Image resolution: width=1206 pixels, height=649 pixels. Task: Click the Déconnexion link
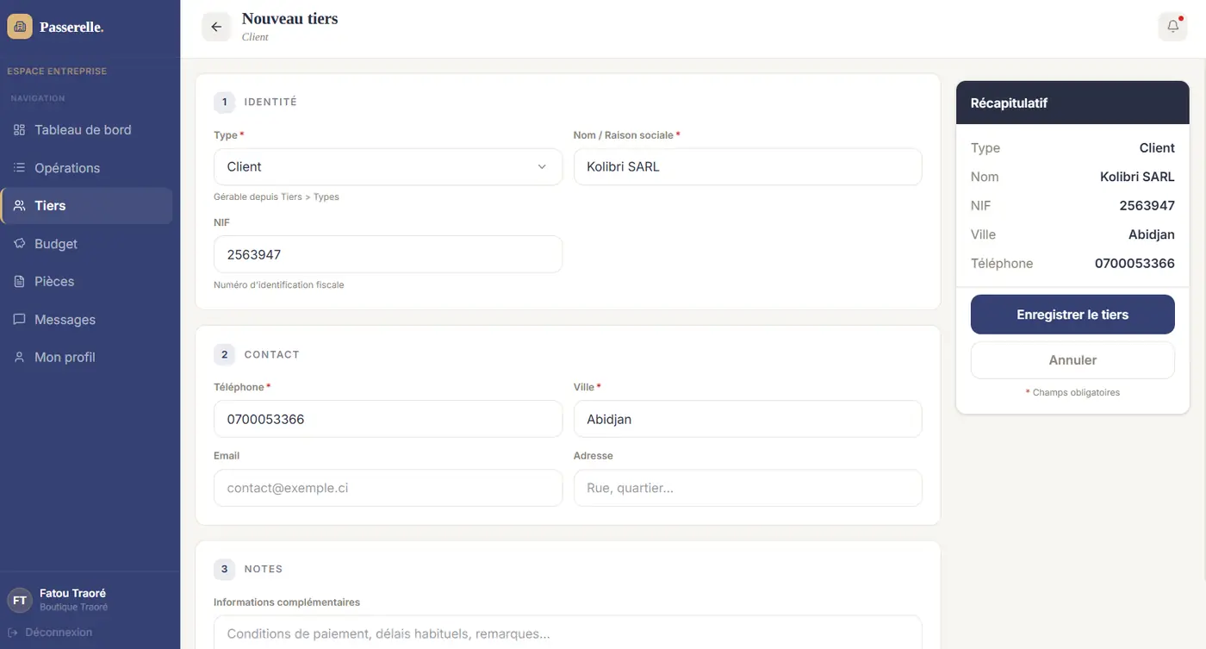click(x=50, y=633)
